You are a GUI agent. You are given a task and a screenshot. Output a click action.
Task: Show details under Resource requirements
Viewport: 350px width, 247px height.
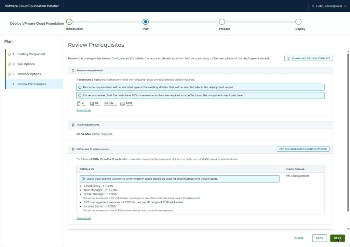[x=84, y=111]
